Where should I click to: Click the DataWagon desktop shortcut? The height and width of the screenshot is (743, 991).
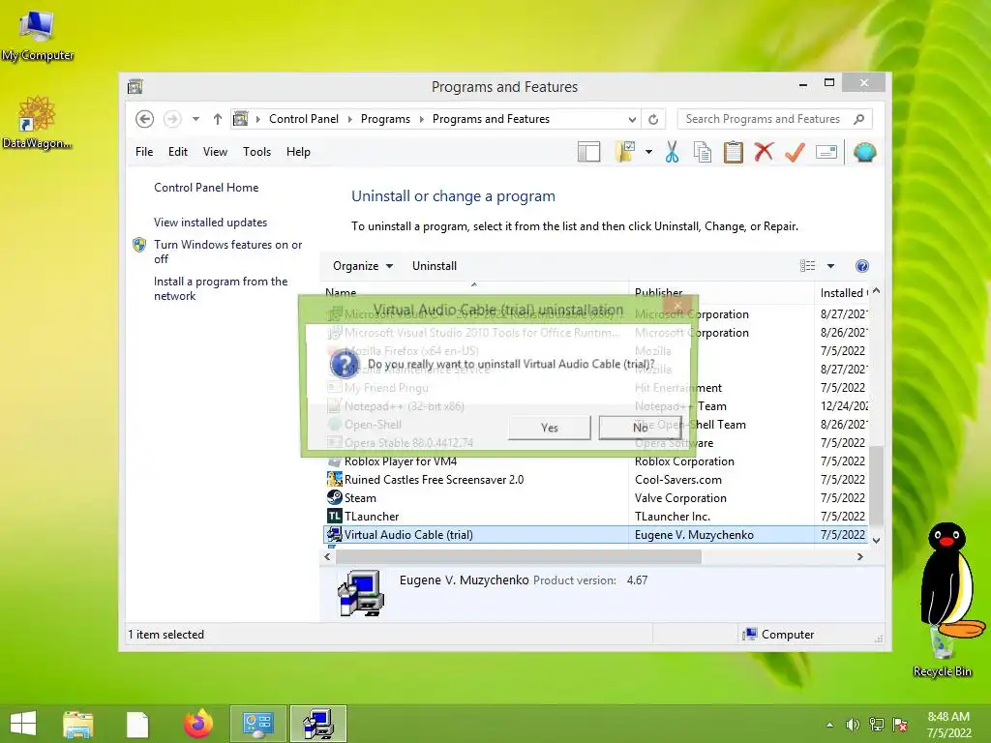38,123
